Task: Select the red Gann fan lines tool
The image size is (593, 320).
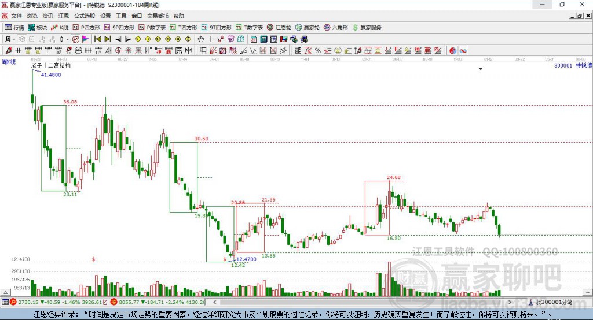Action: (x=213, y=51)
